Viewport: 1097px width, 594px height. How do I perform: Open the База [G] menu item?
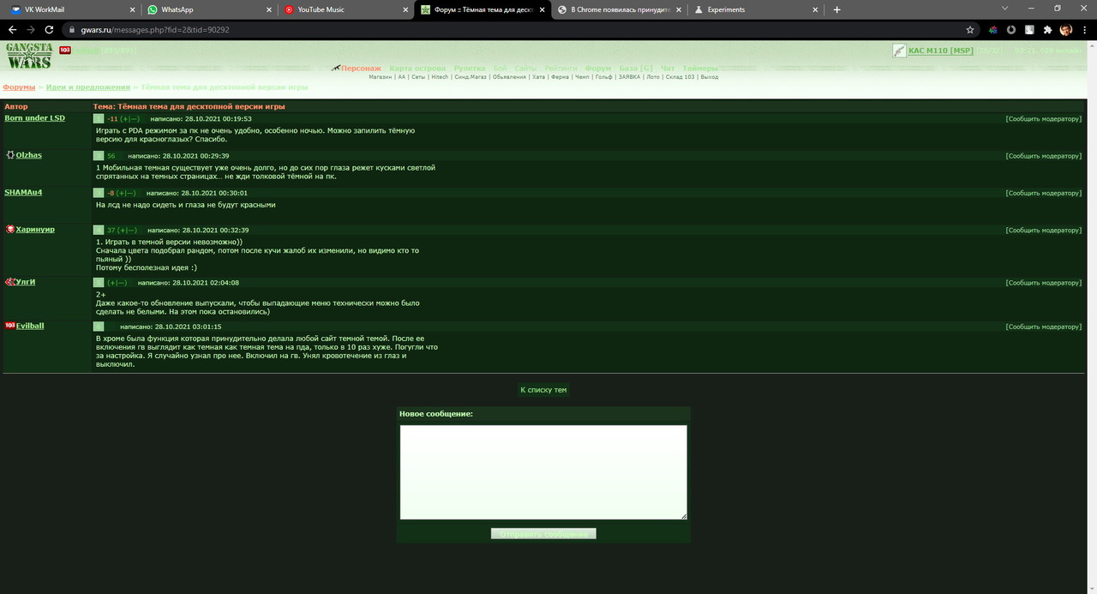tap(636, 68)
